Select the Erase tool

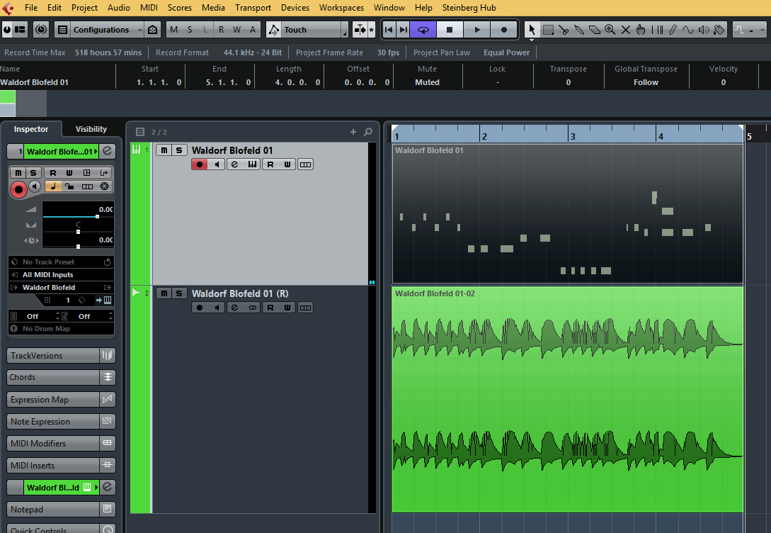(x=595, y=30)
